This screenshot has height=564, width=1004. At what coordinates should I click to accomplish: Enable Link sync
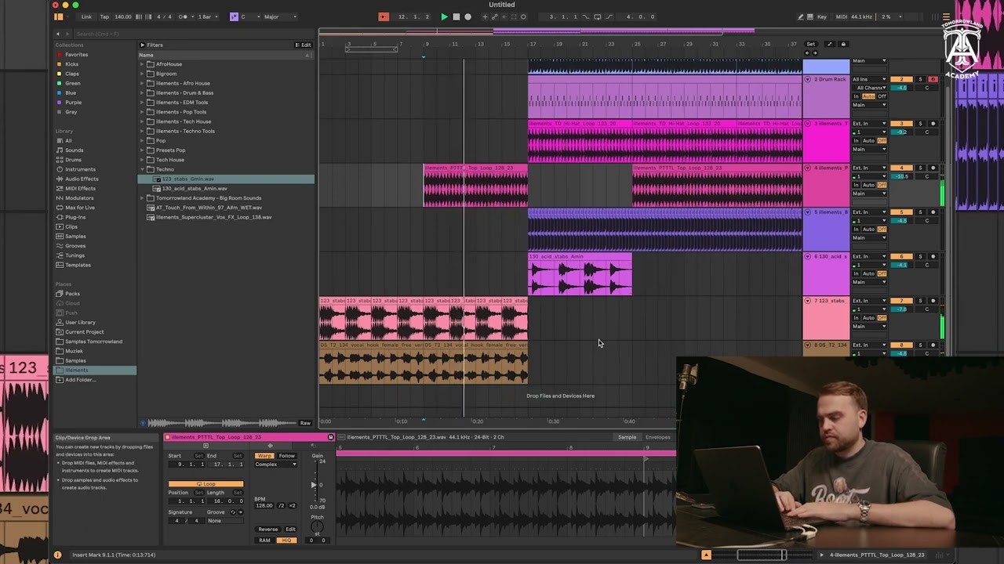point(86,16)
